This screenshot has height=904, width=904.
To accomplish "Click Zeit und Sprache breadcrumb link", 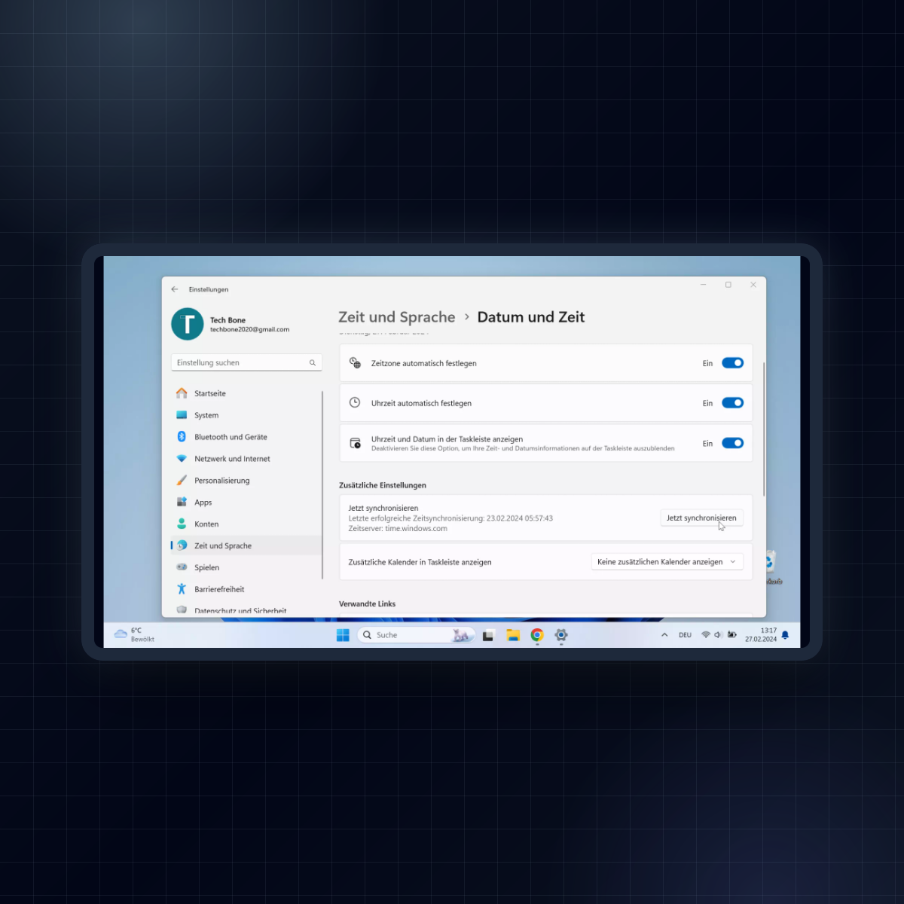I will click(x=396, y=317).
